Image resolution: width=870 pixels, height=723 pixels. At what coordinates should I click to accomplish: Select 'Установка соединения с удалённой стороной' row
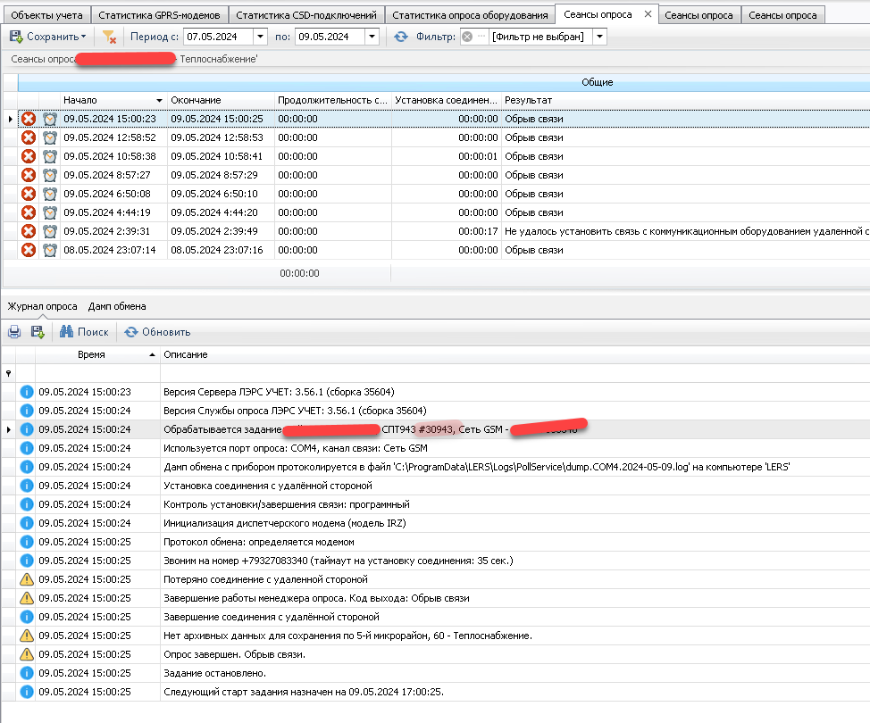(x=436, y=486)
